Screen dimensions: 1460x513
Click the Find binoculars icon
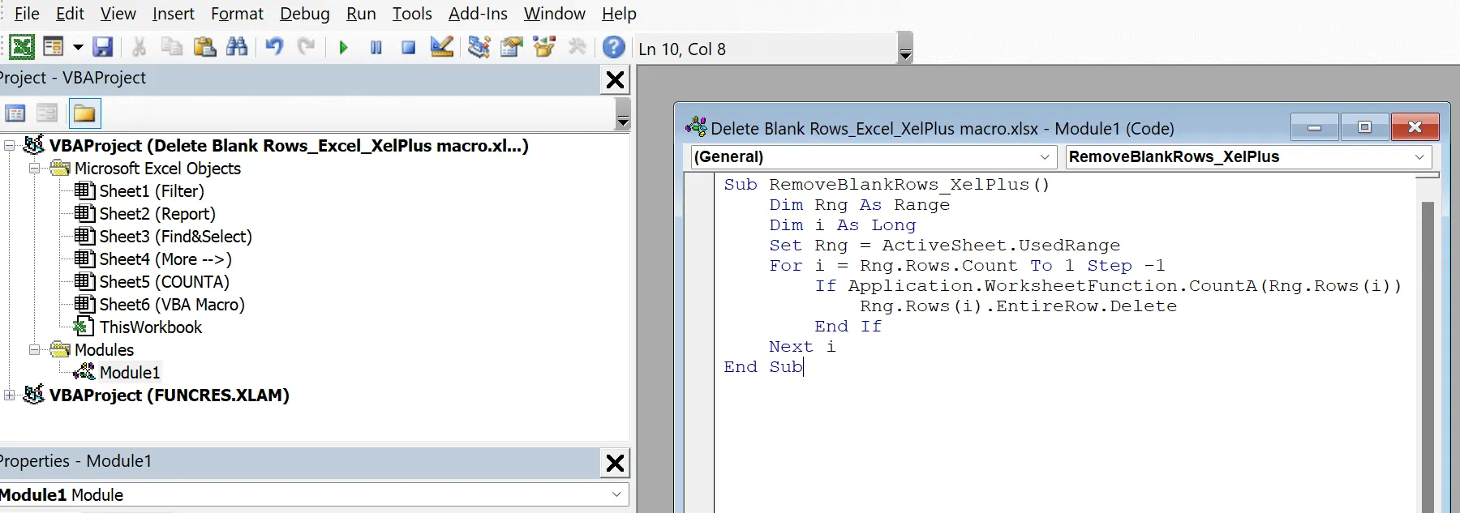[237, 48]
